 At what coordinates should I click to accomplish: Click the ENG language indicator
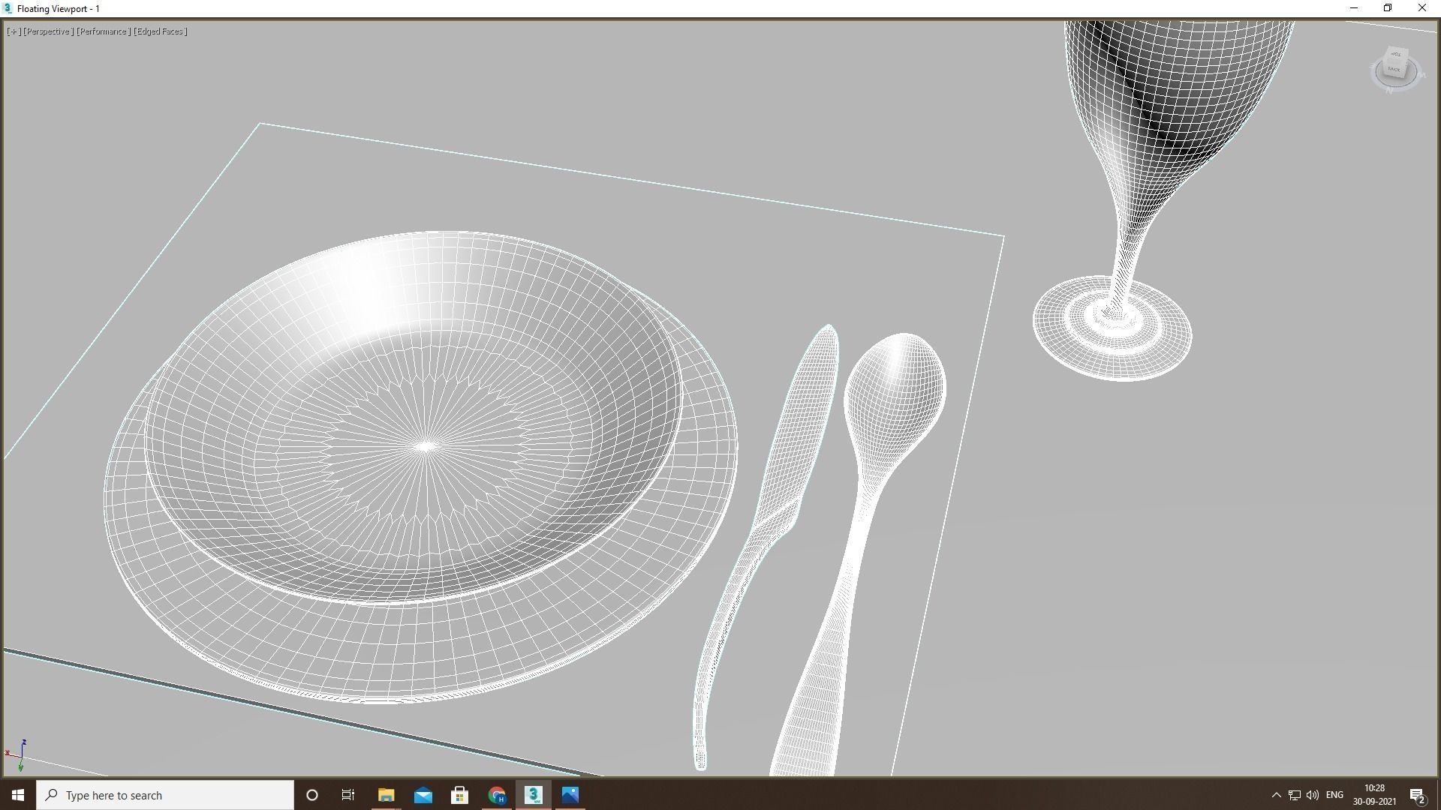(1334, 795)
